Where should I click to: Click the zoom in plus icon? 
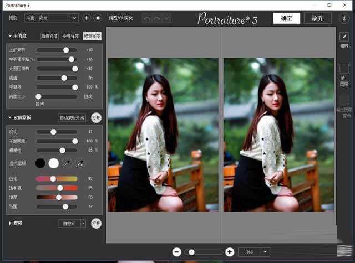tap(230, 252)
